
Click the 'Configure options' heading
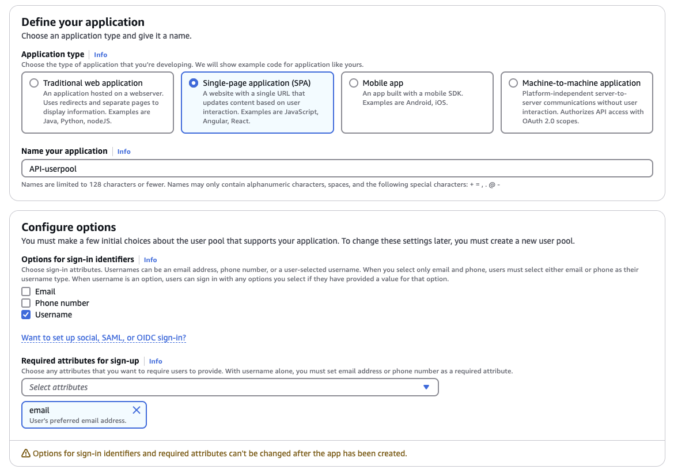[69, 227]
